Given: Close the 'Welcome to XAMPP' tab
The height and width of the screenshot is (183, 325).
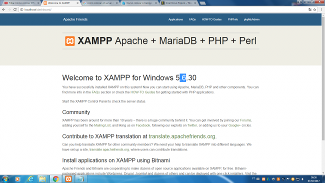Looking at the screenshot, I should coord(77,3).
